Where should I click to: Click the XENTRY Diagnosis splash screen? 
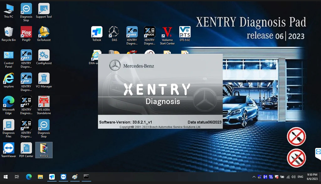(x=160, y=91)
